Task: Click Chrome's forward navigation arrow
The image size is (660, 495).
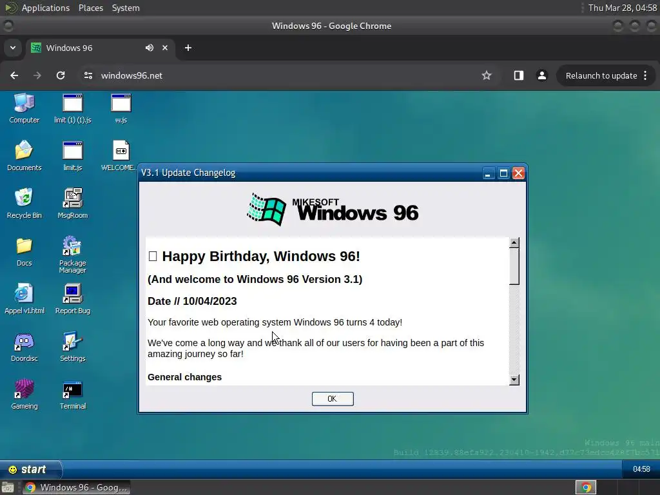Action: tap(37, 75)
